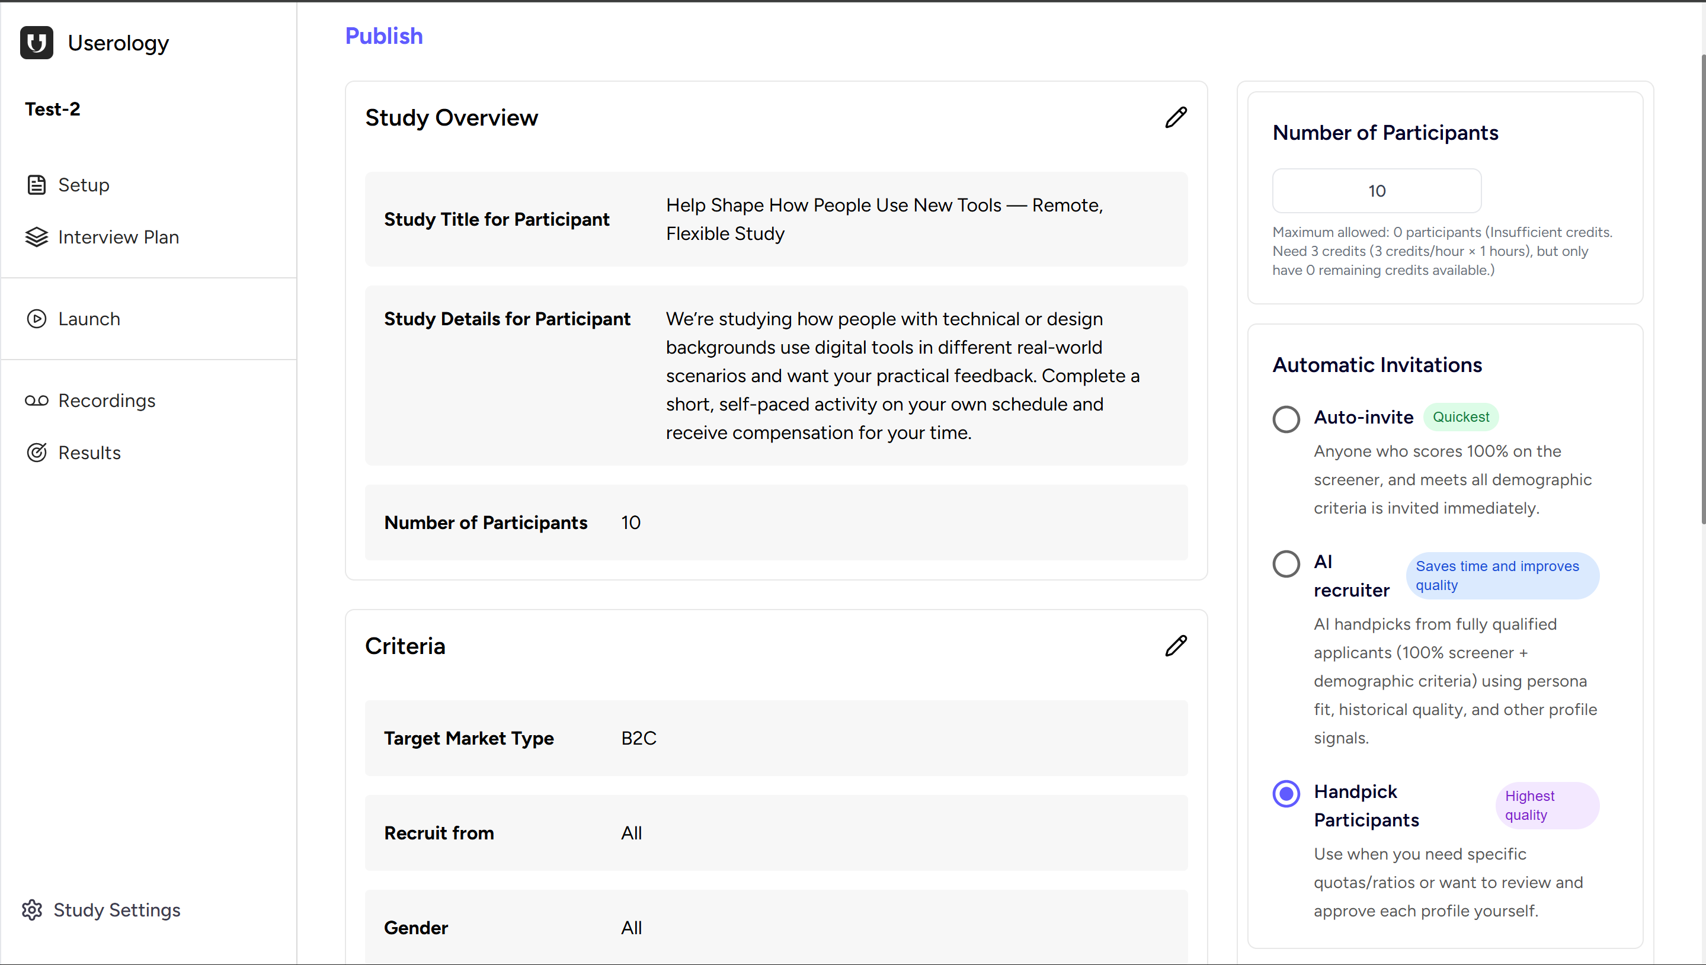Viewport: 1706px width, 965px height.
Task: Open the Publish link
Action: [x=384, y=36]
